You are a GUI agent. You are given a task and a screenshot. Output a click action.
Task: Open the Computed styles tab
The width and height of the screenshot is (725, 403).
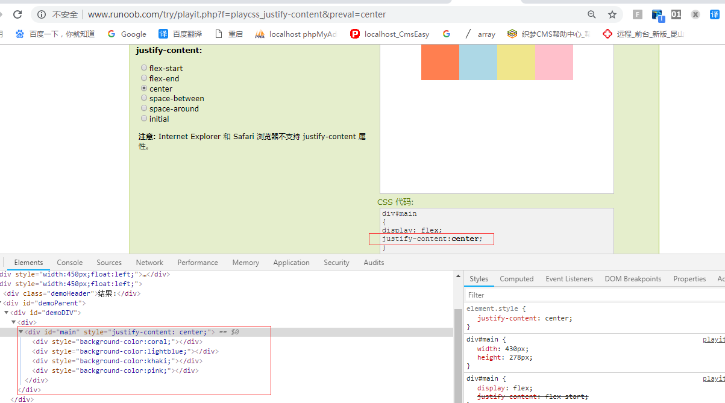point(516,279)
